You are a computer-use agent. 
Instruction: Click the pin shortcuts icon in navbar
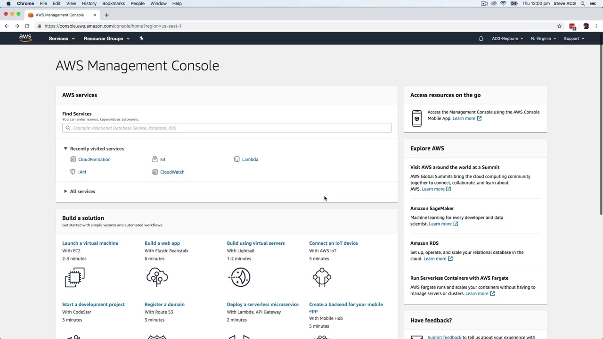(x=141, y=38)
